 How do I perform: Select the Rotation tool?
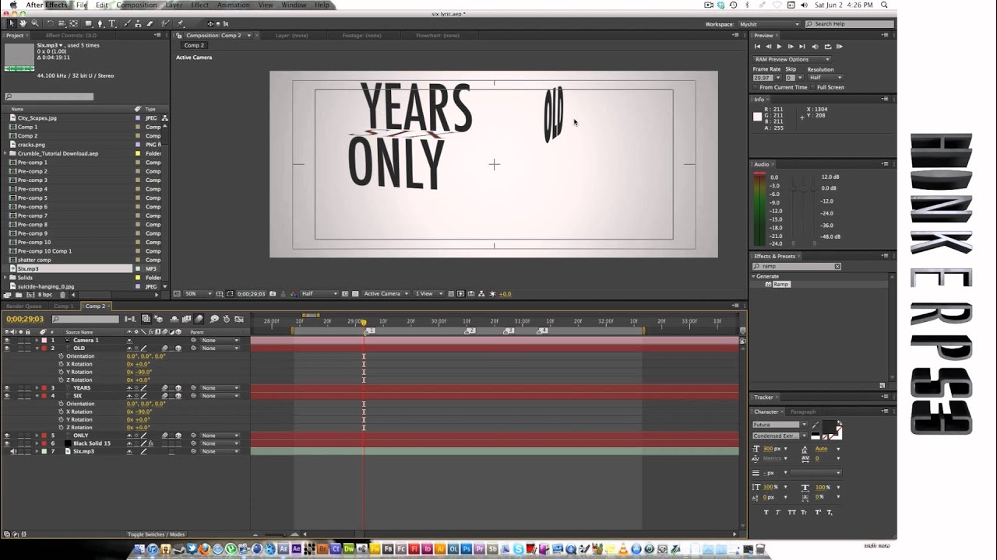click(51, 23)
